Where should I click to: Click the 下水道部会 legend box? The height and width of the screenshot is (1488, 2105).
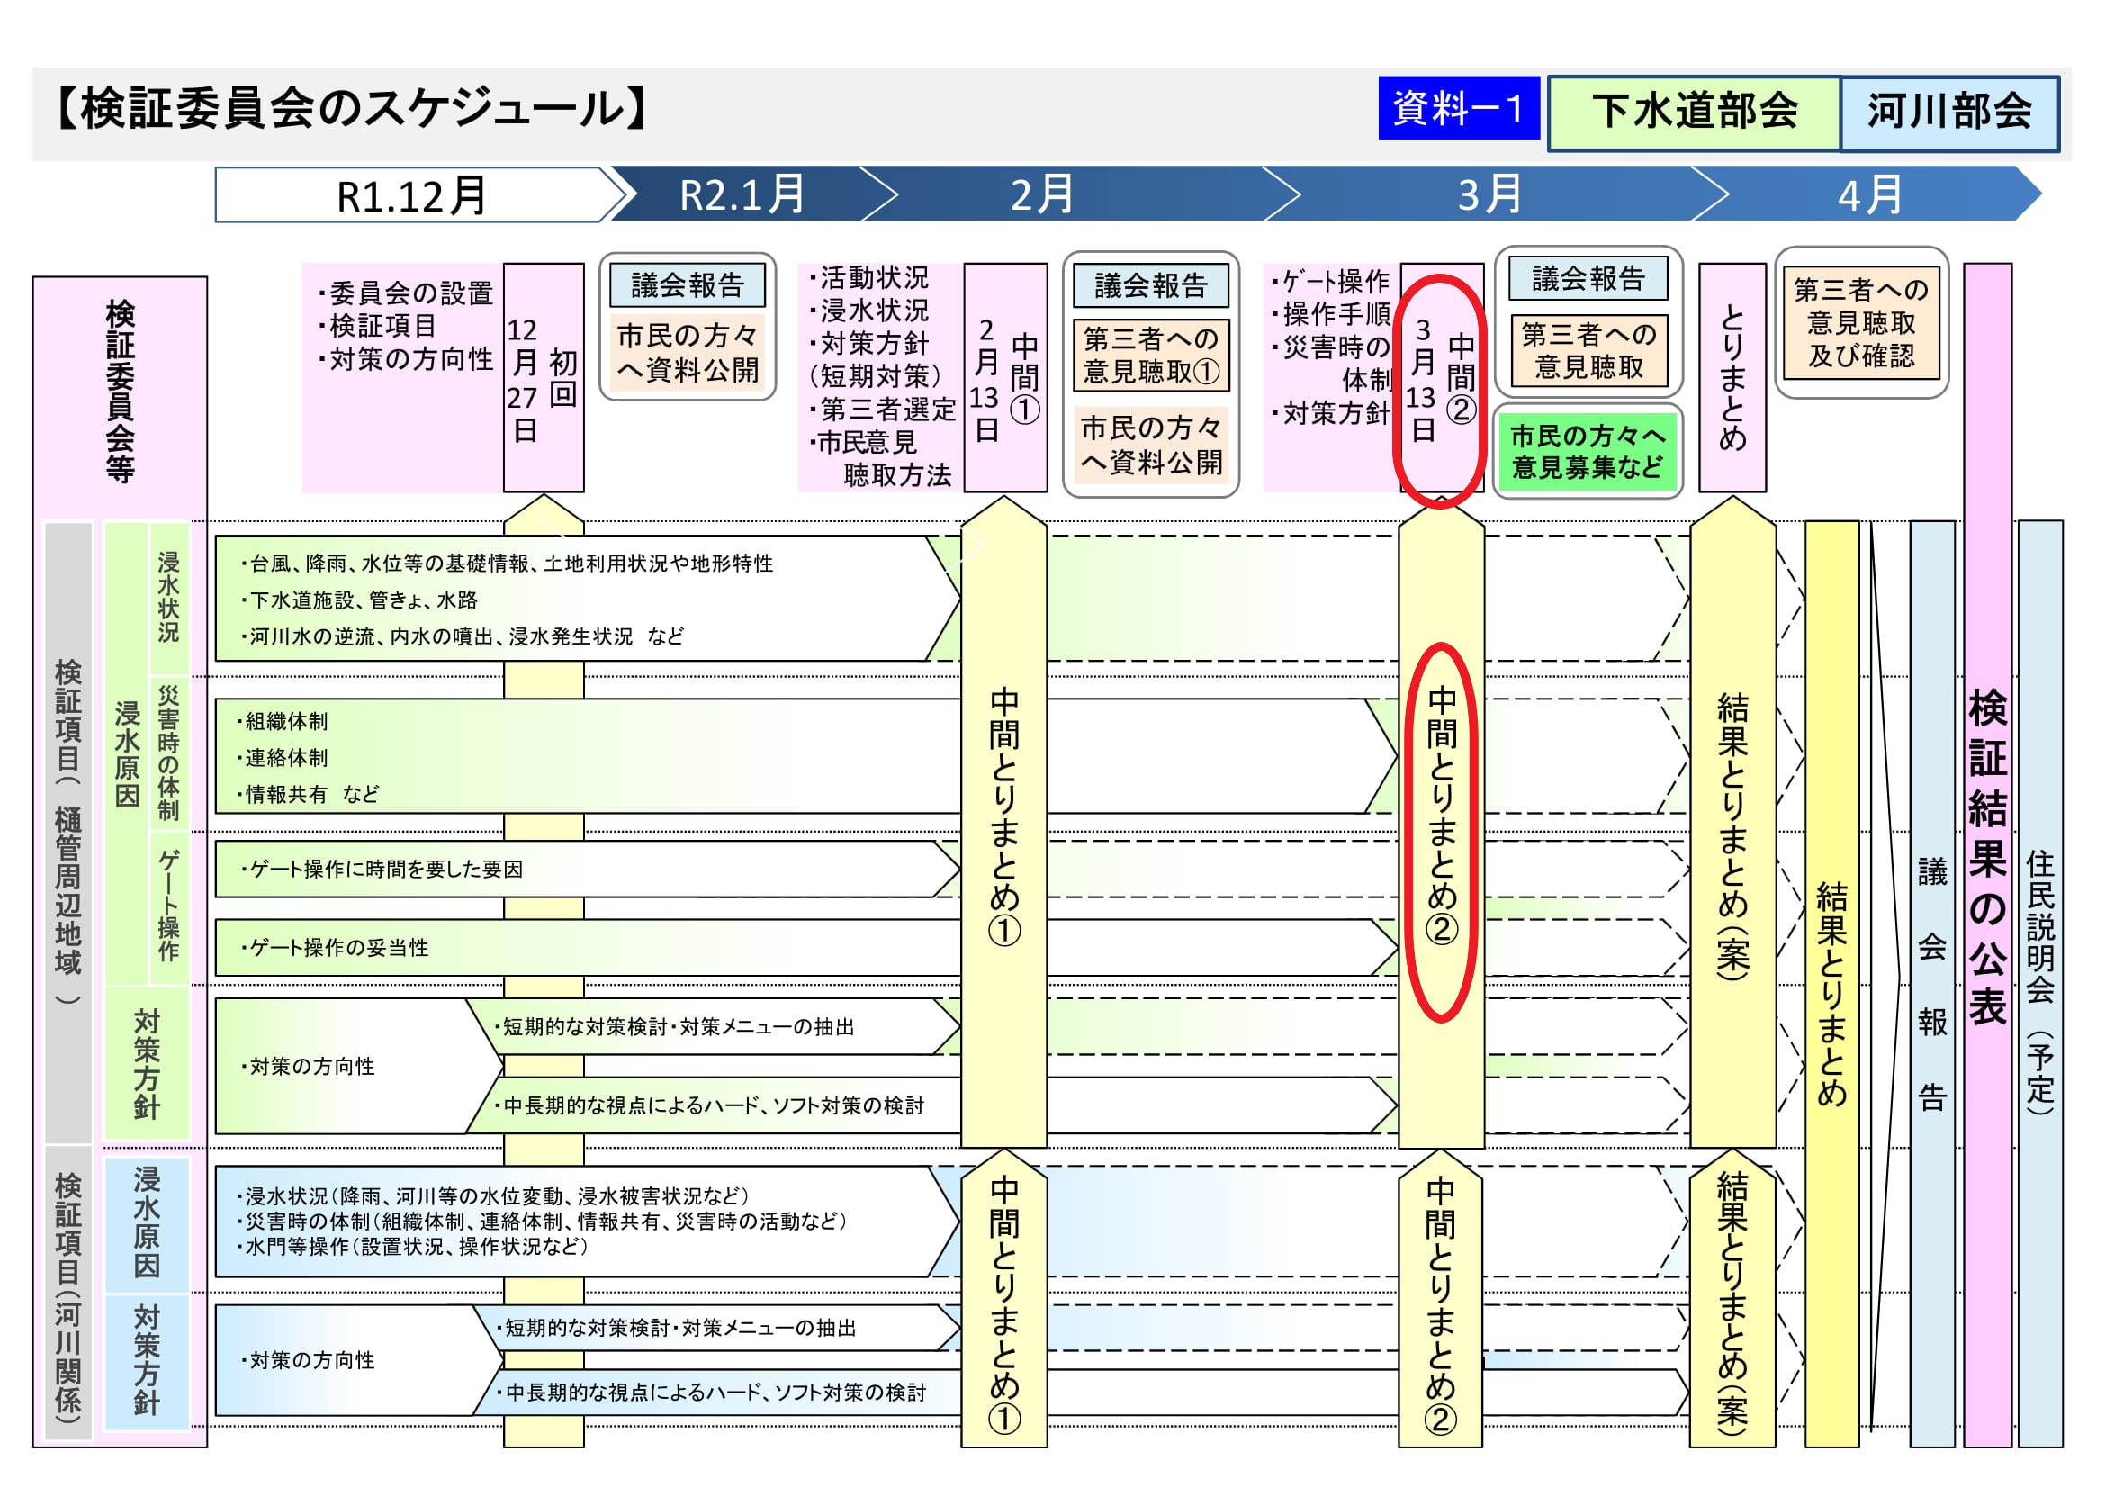point(1695,113)
